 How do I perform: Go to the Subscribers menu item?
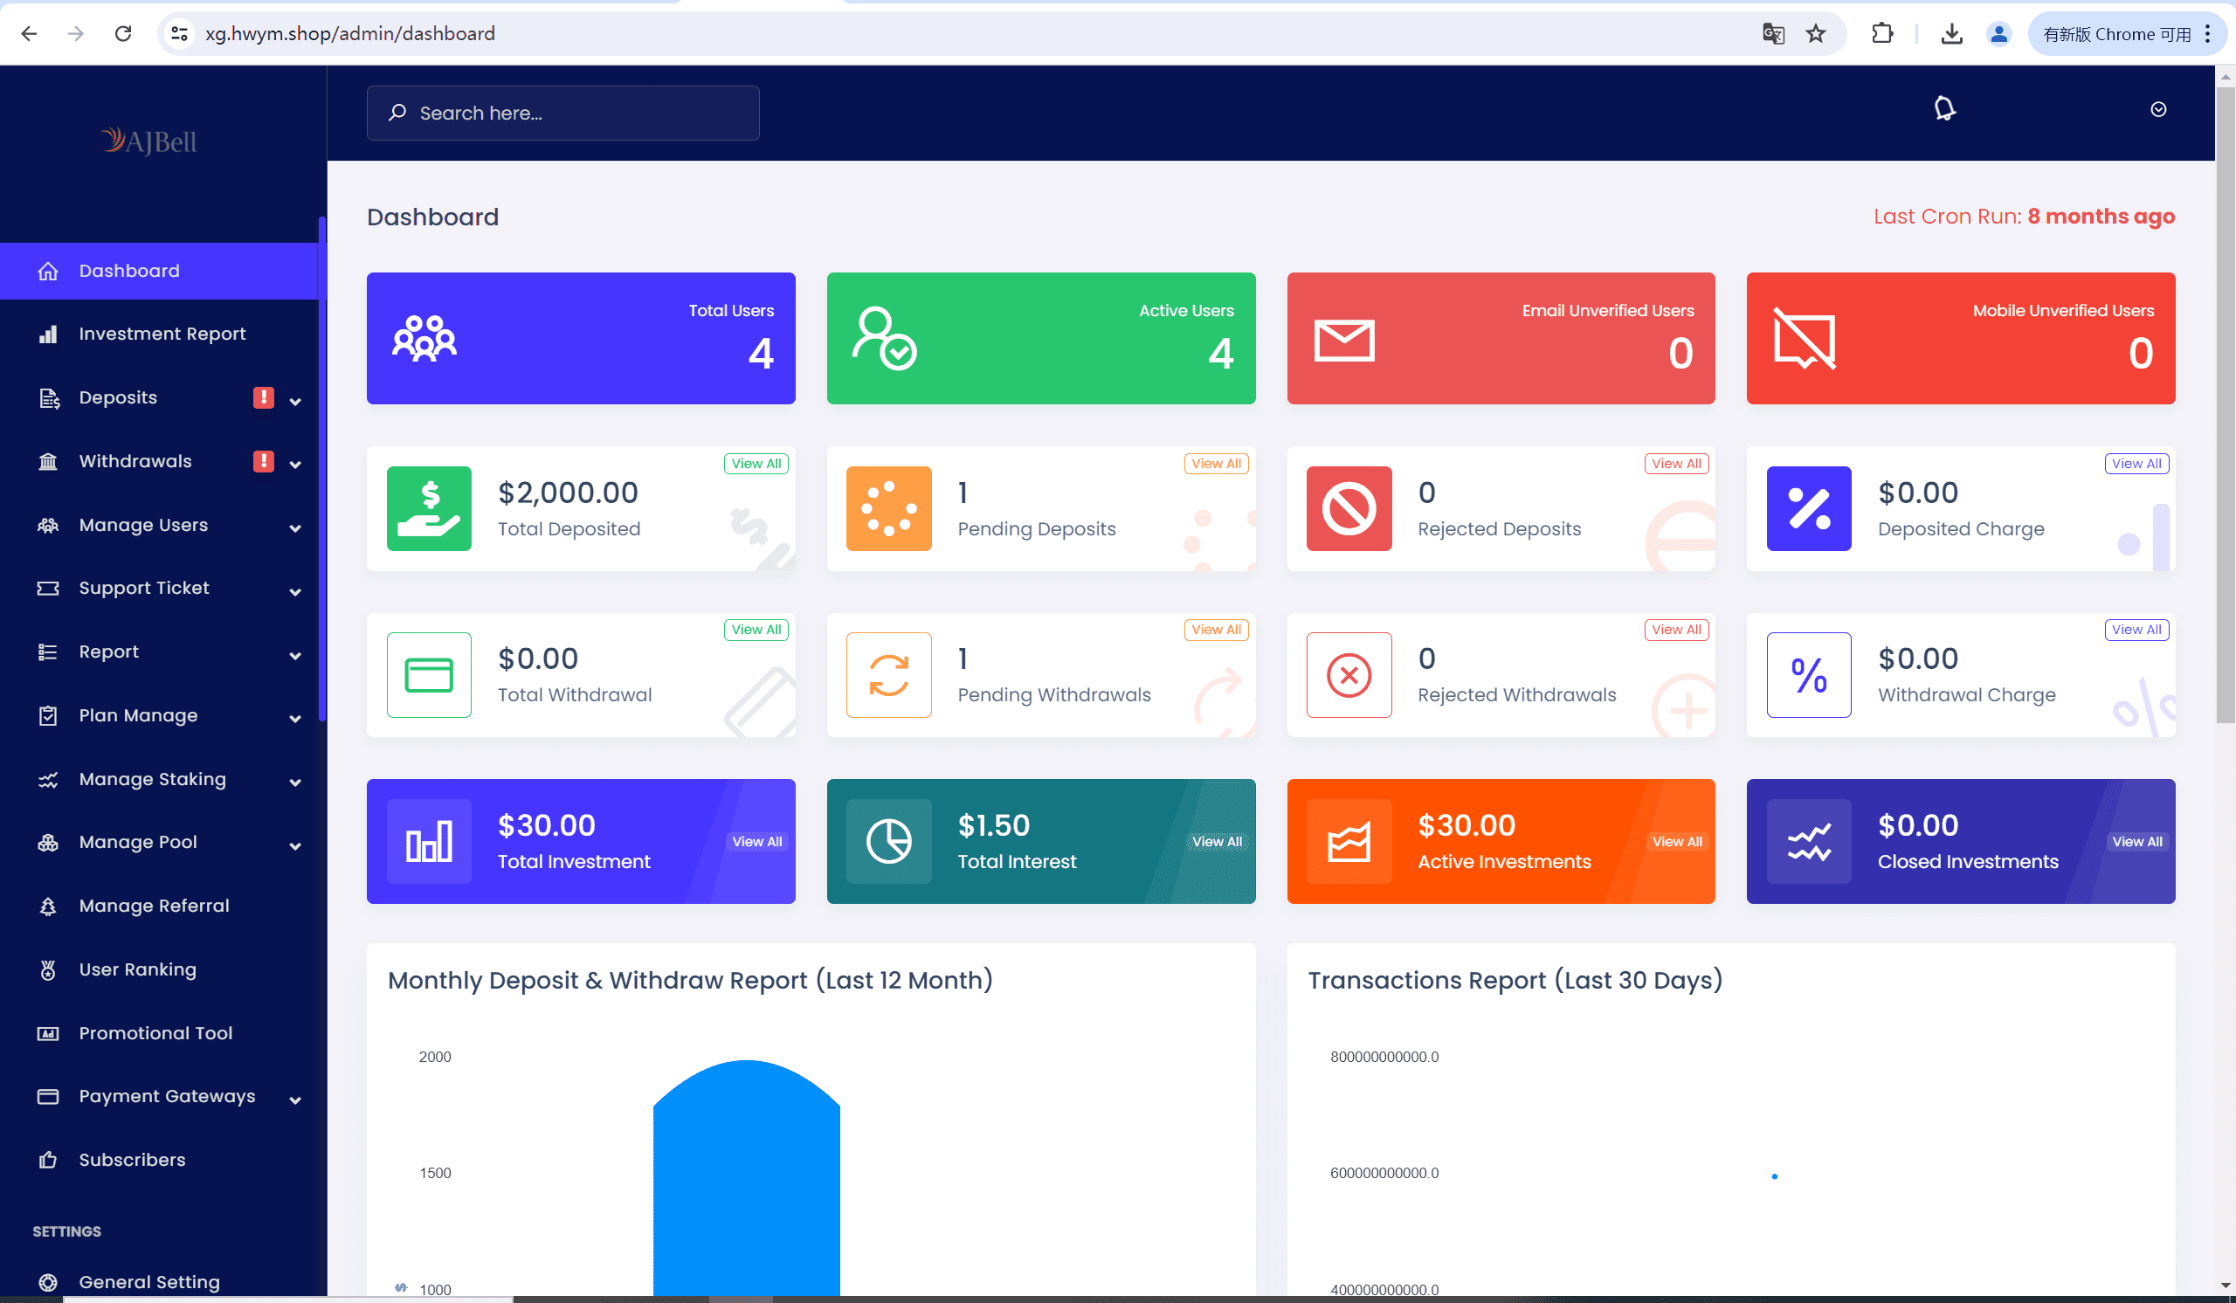pyautogui.click(x=131, y=1159)
